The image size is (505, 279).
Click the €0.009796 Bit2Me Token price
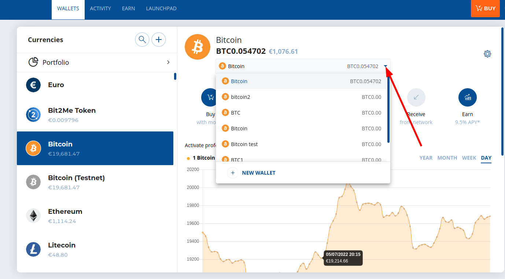(x=63, y=120)
